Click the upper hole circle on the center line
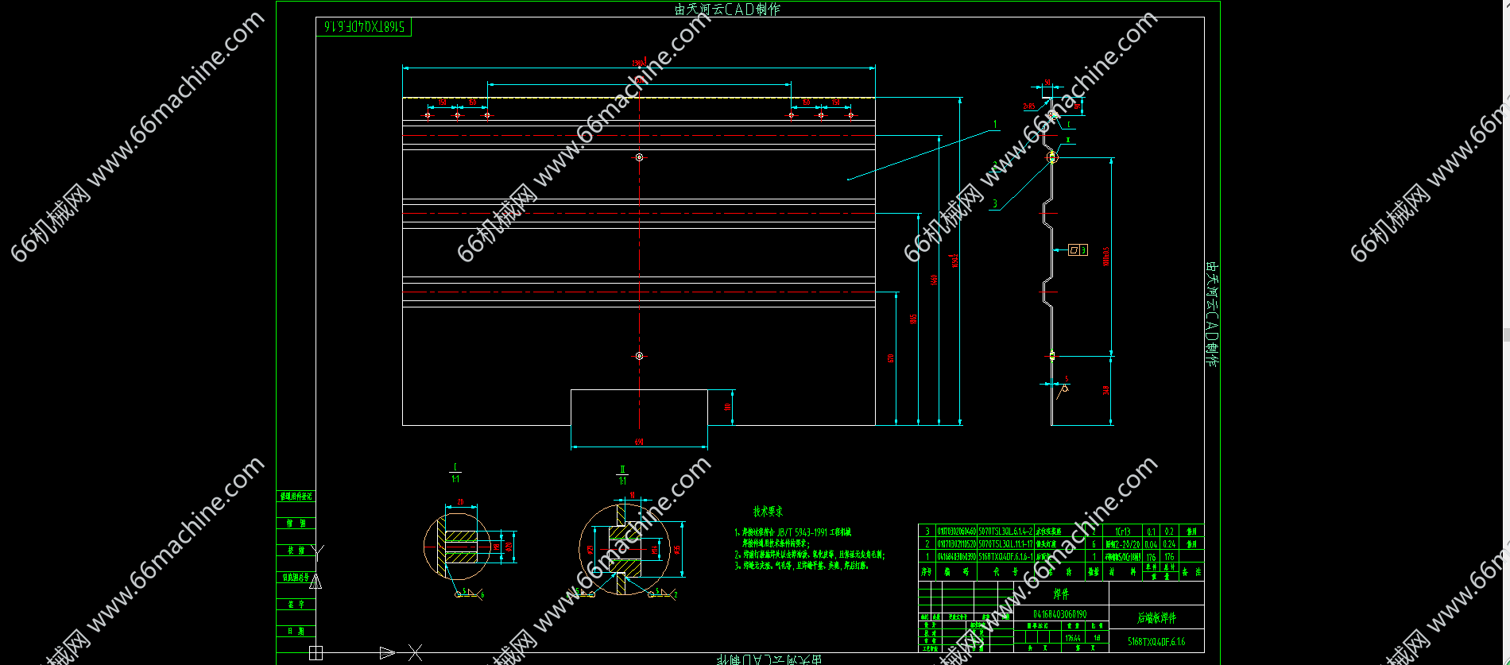 point(639,157)
